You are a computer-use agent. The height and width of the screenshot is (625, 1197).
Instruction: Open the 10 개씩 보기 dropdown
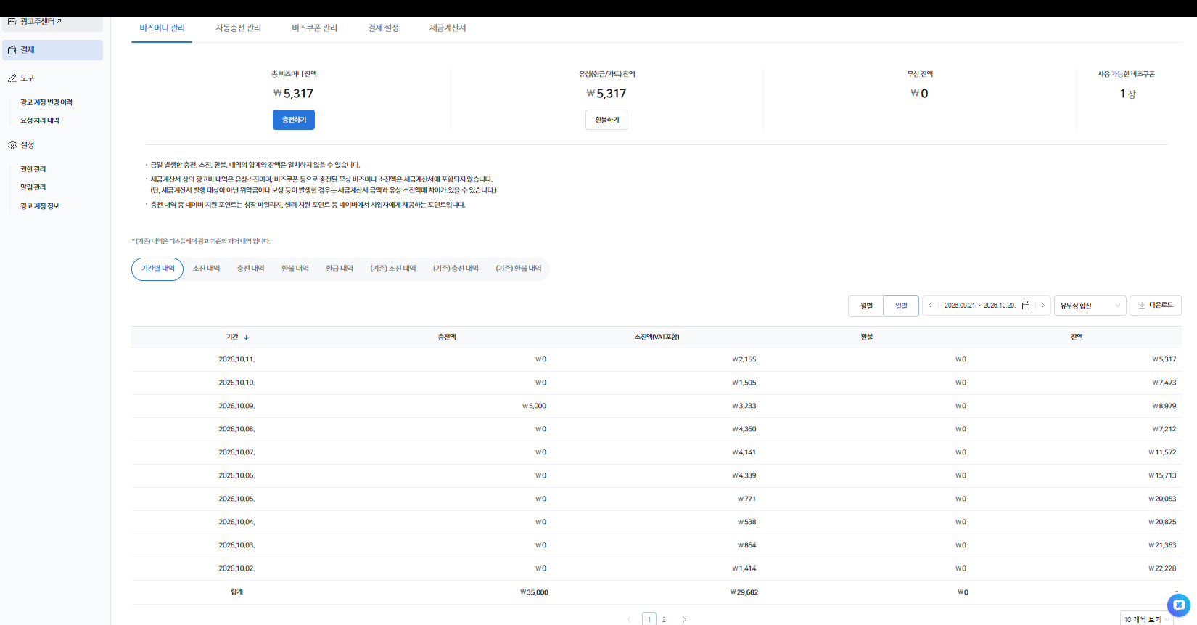click(1147, 619)
